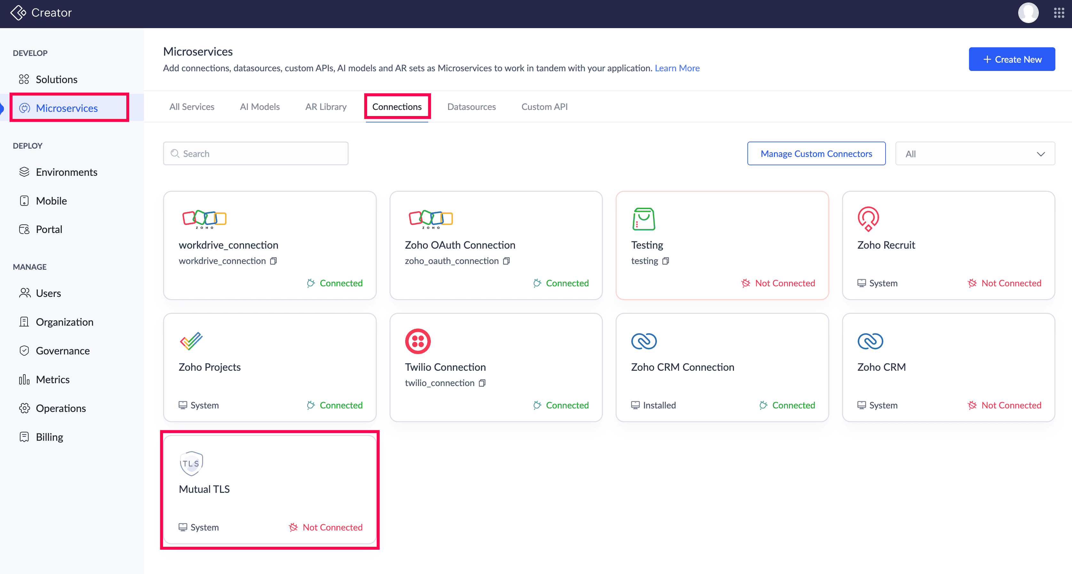Click the Zoho Recruit logo icon

click(868, 219)
